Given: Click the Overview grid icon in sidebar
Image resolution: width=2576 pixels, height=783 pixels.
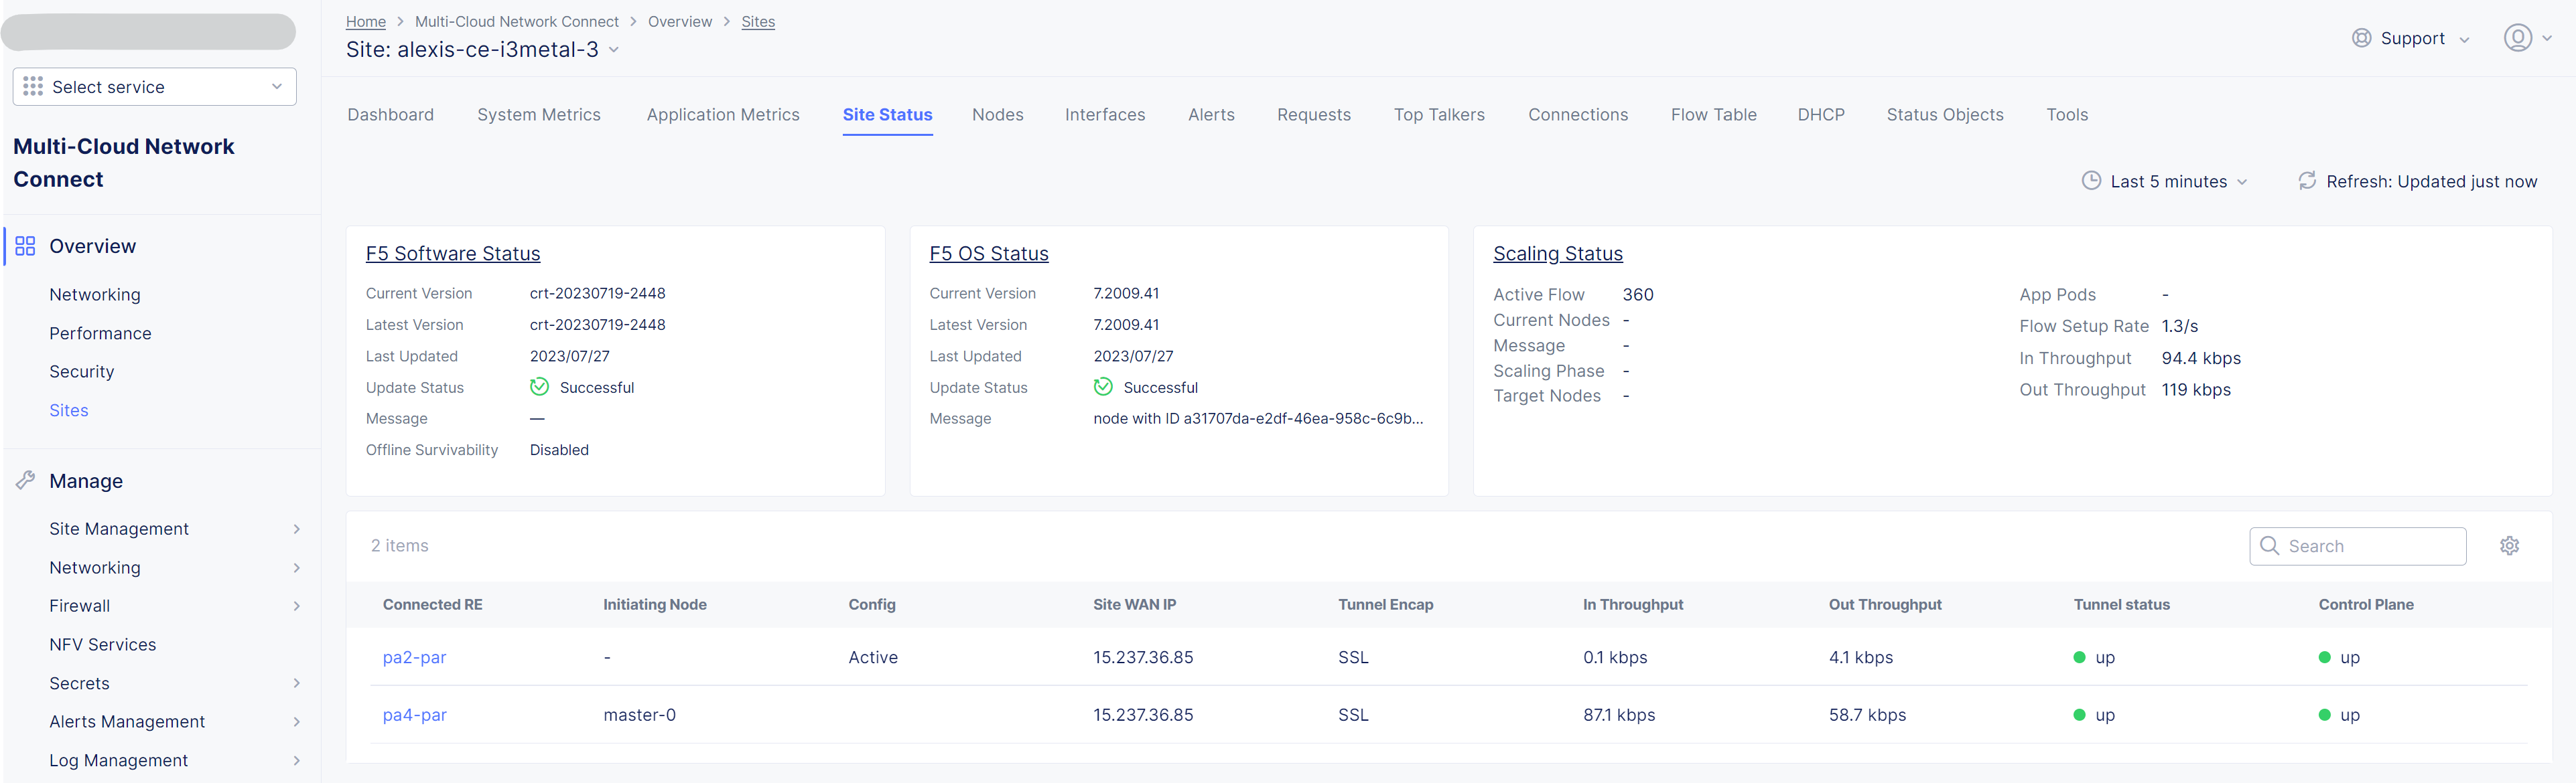Looking at the screenshot, I should pos(25,246).
